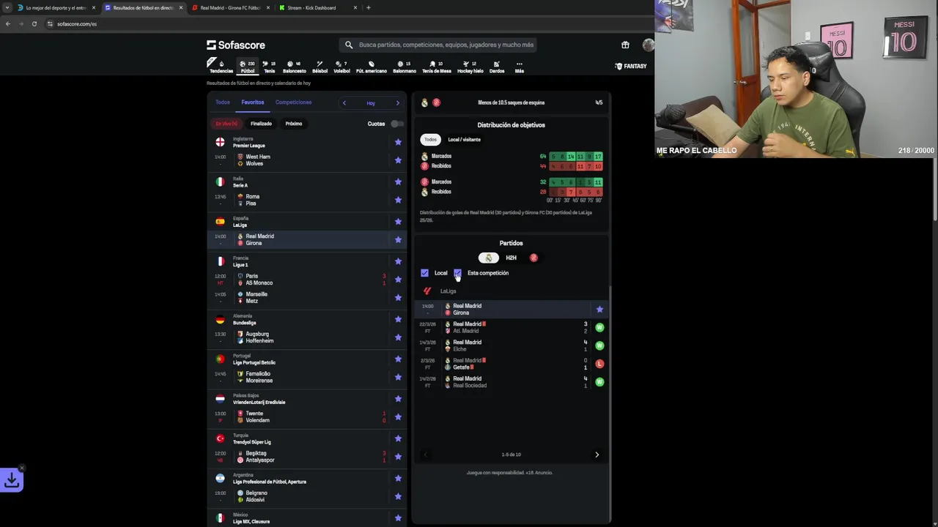
Task: Open the Fútbol section in sports bar
Action: [x=248, y=67]
